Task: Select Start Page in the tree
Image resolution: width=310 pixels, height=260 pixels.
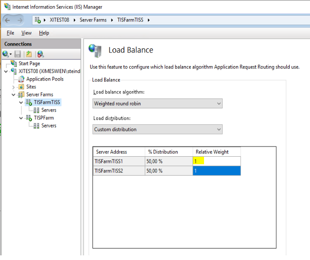Action: click(29, 63)
